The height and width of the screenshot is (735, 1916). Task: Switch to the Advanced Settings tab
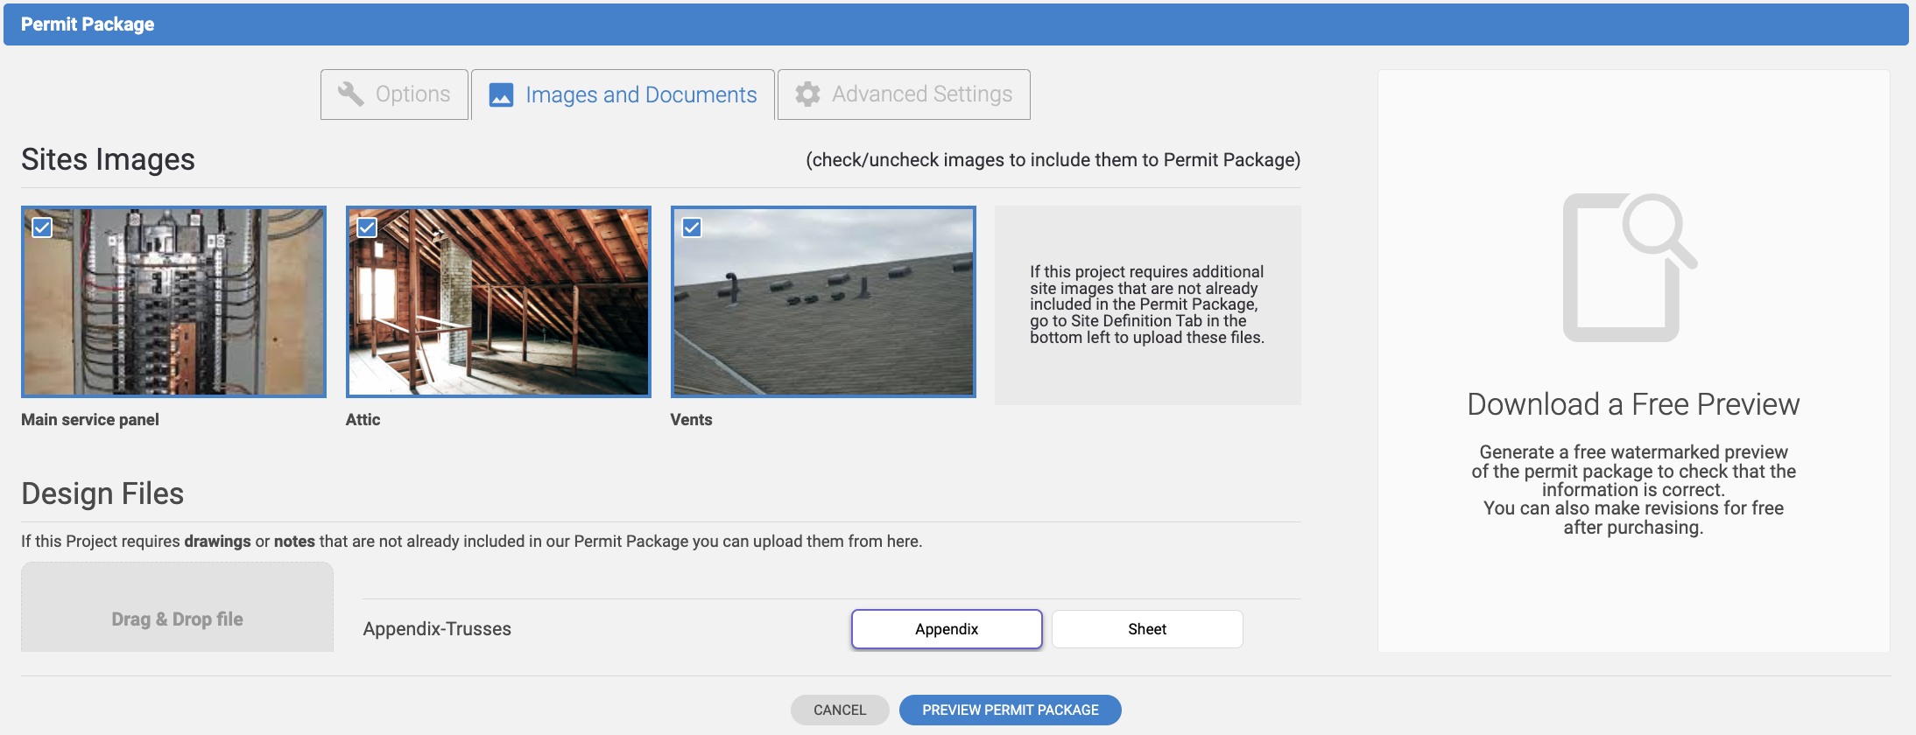[904, 94]
